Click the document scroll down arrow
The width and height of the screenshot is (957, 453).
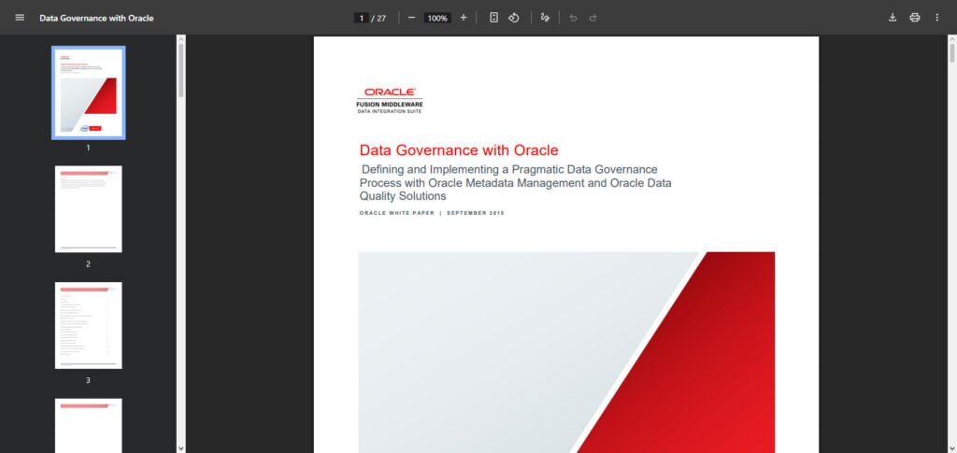click(x=952, y=448)
